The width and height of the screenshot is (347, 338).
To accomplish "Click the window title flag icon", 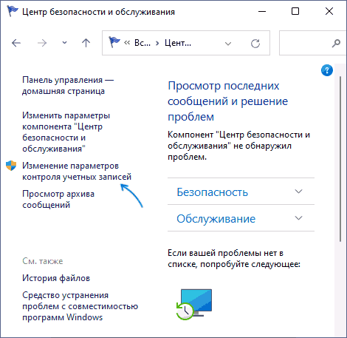I will 13,11.
